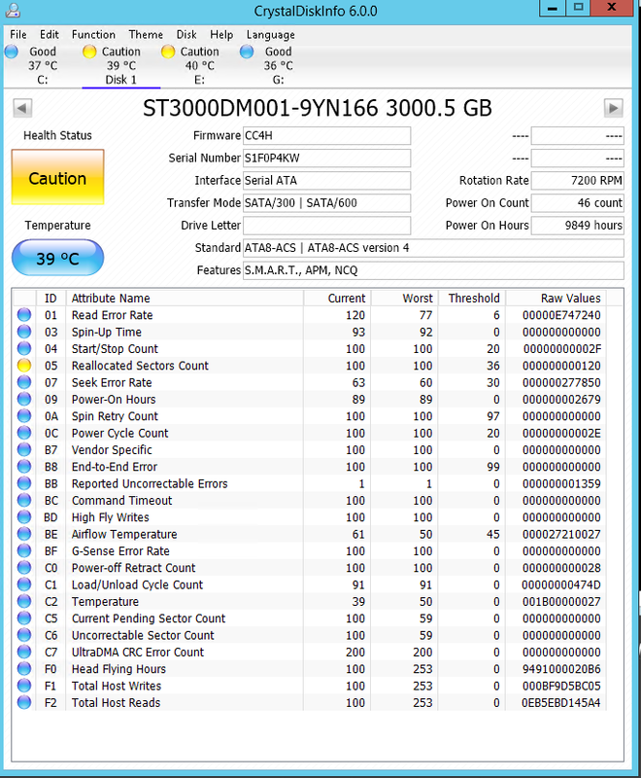
Task: Click the empty Drive Letter field
Action: click(x=326, y=225)
